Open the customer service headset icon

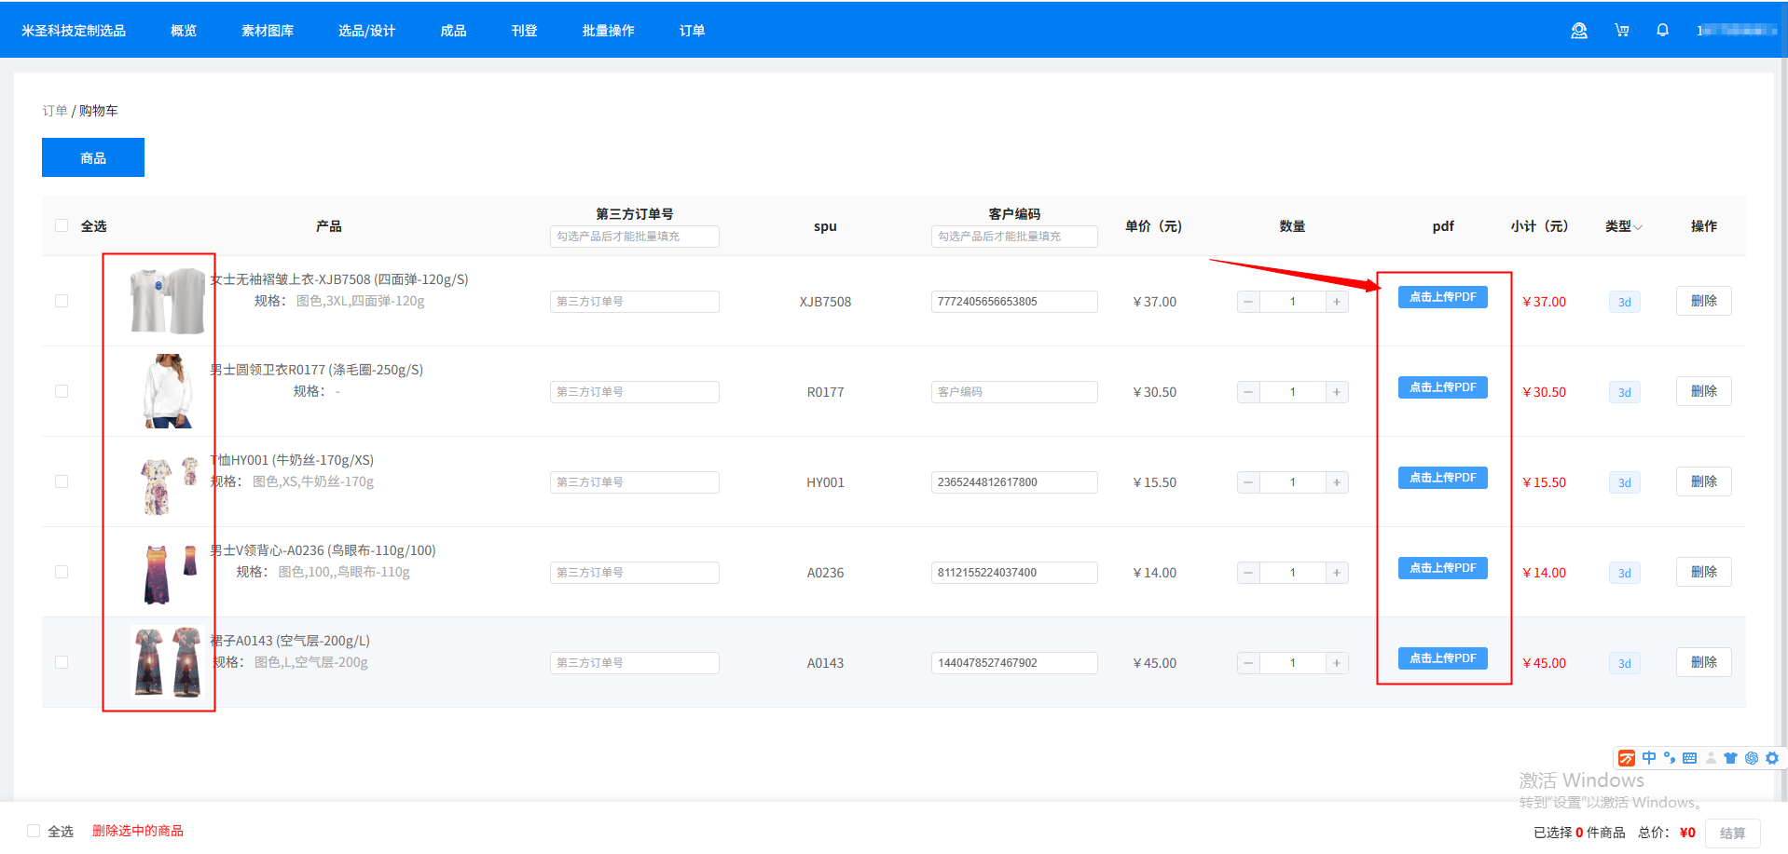click(1578, 31)
